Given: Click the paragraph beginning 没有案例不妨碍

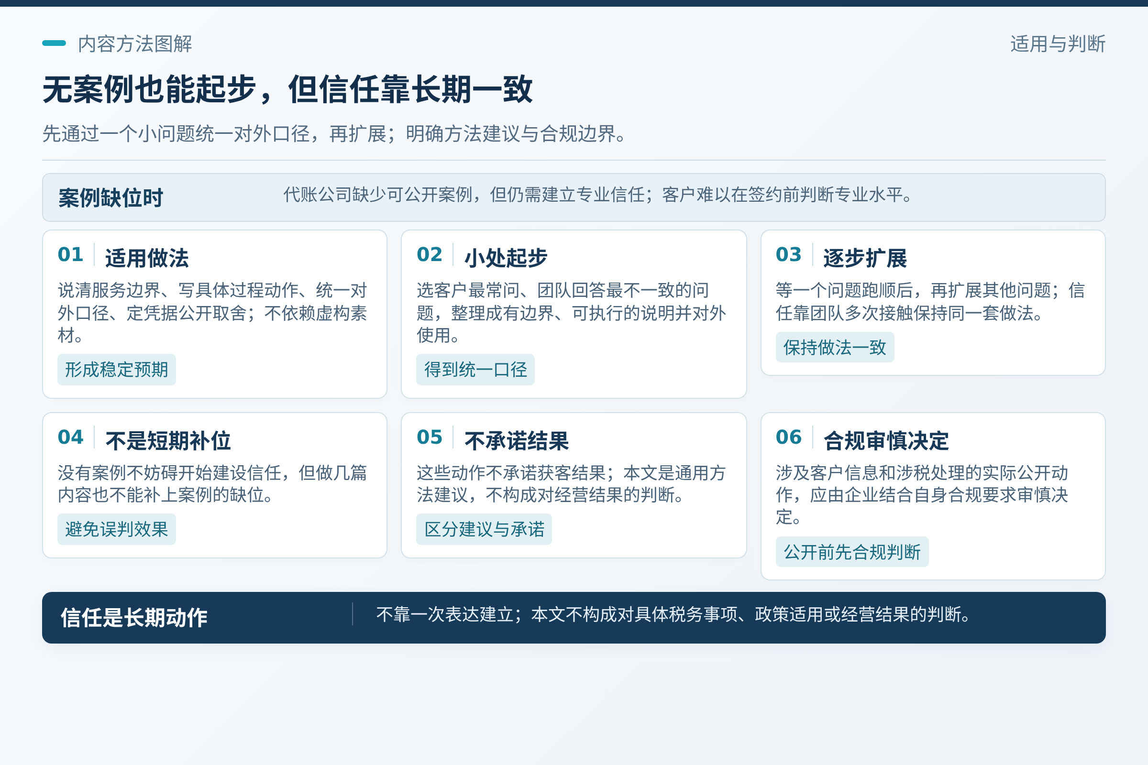Looking at the screenshot, I should [x=212, y=484].
